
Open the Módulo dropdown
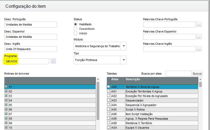point(124,46)
